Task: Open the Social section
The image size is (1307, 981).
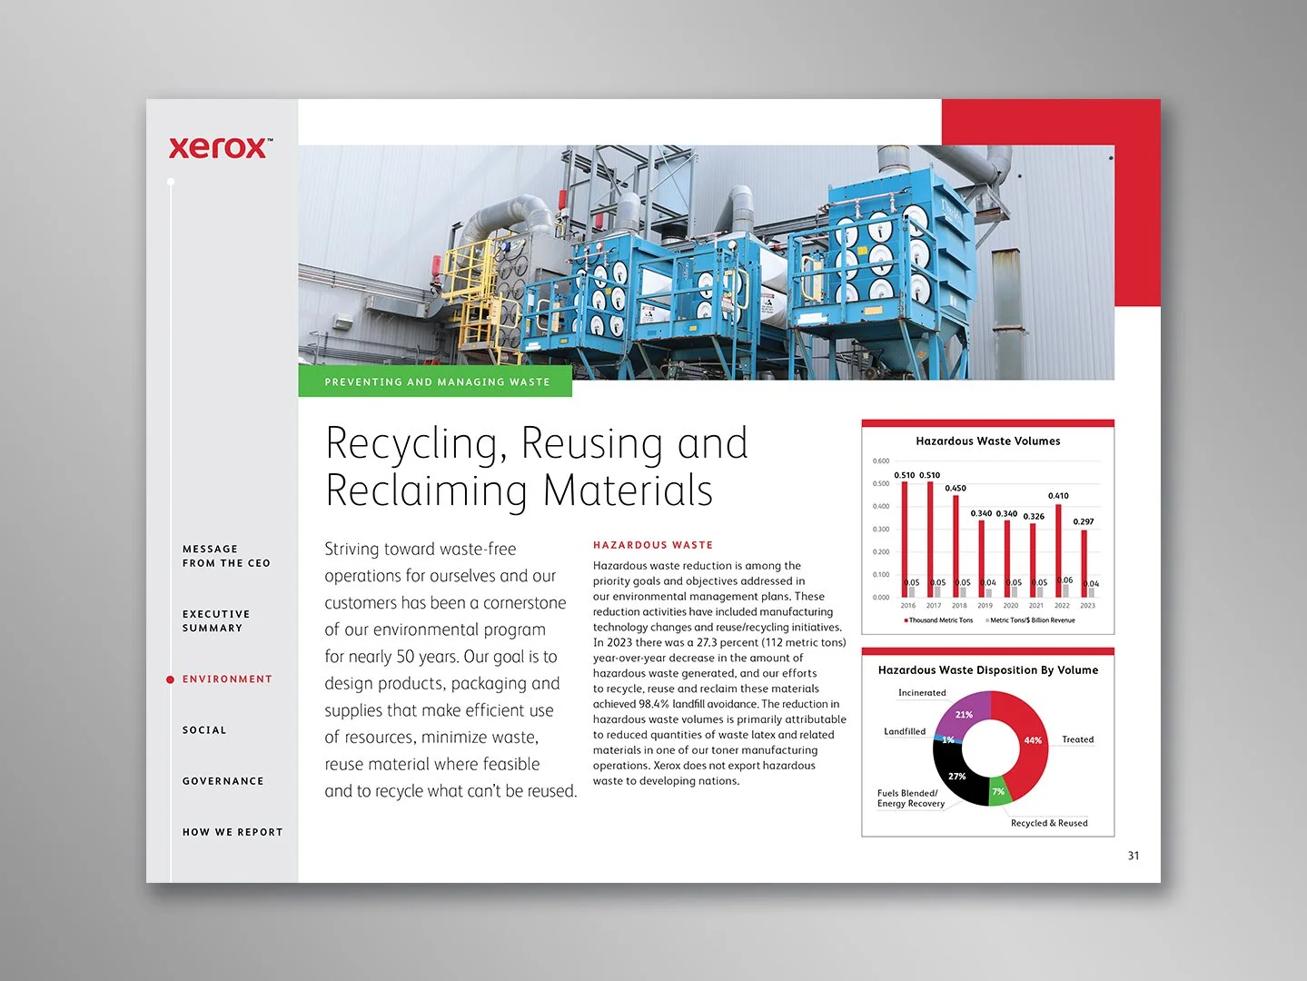Action: 204,730
